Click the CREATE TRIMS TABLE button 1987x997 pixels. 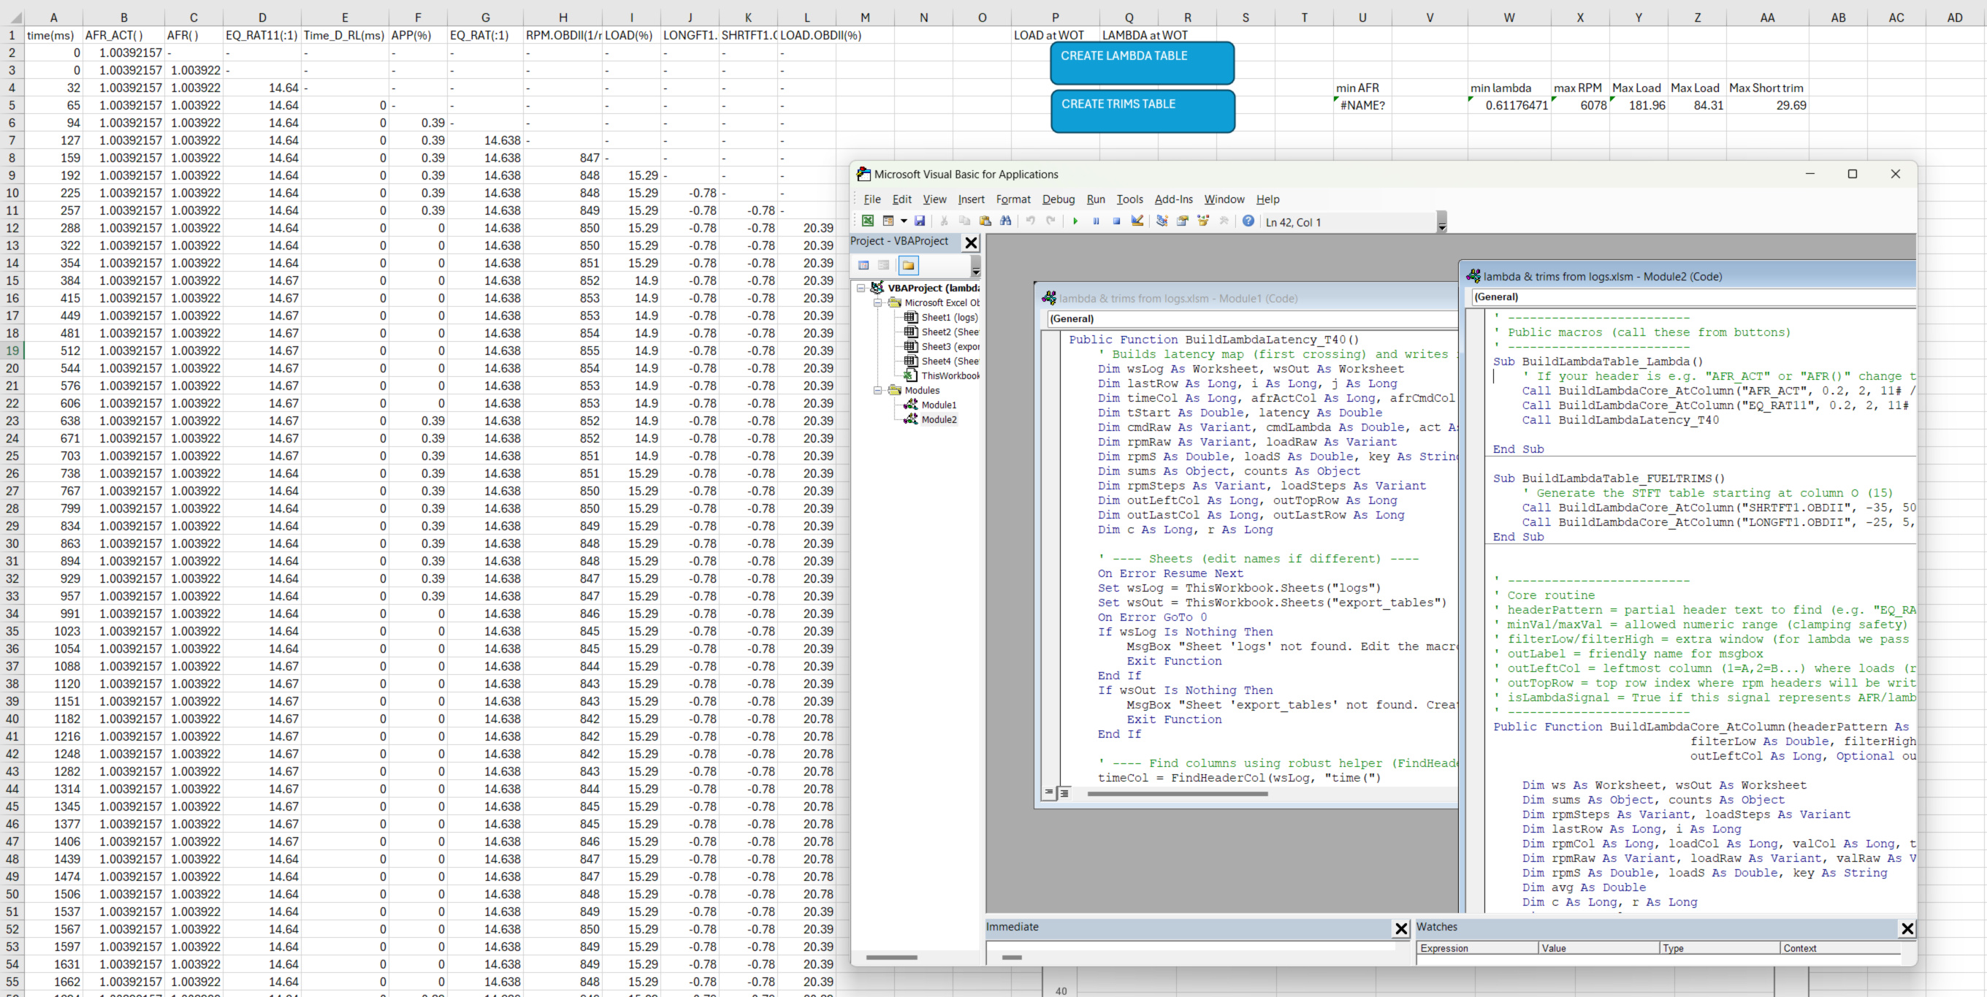[x=1143, y=111]
